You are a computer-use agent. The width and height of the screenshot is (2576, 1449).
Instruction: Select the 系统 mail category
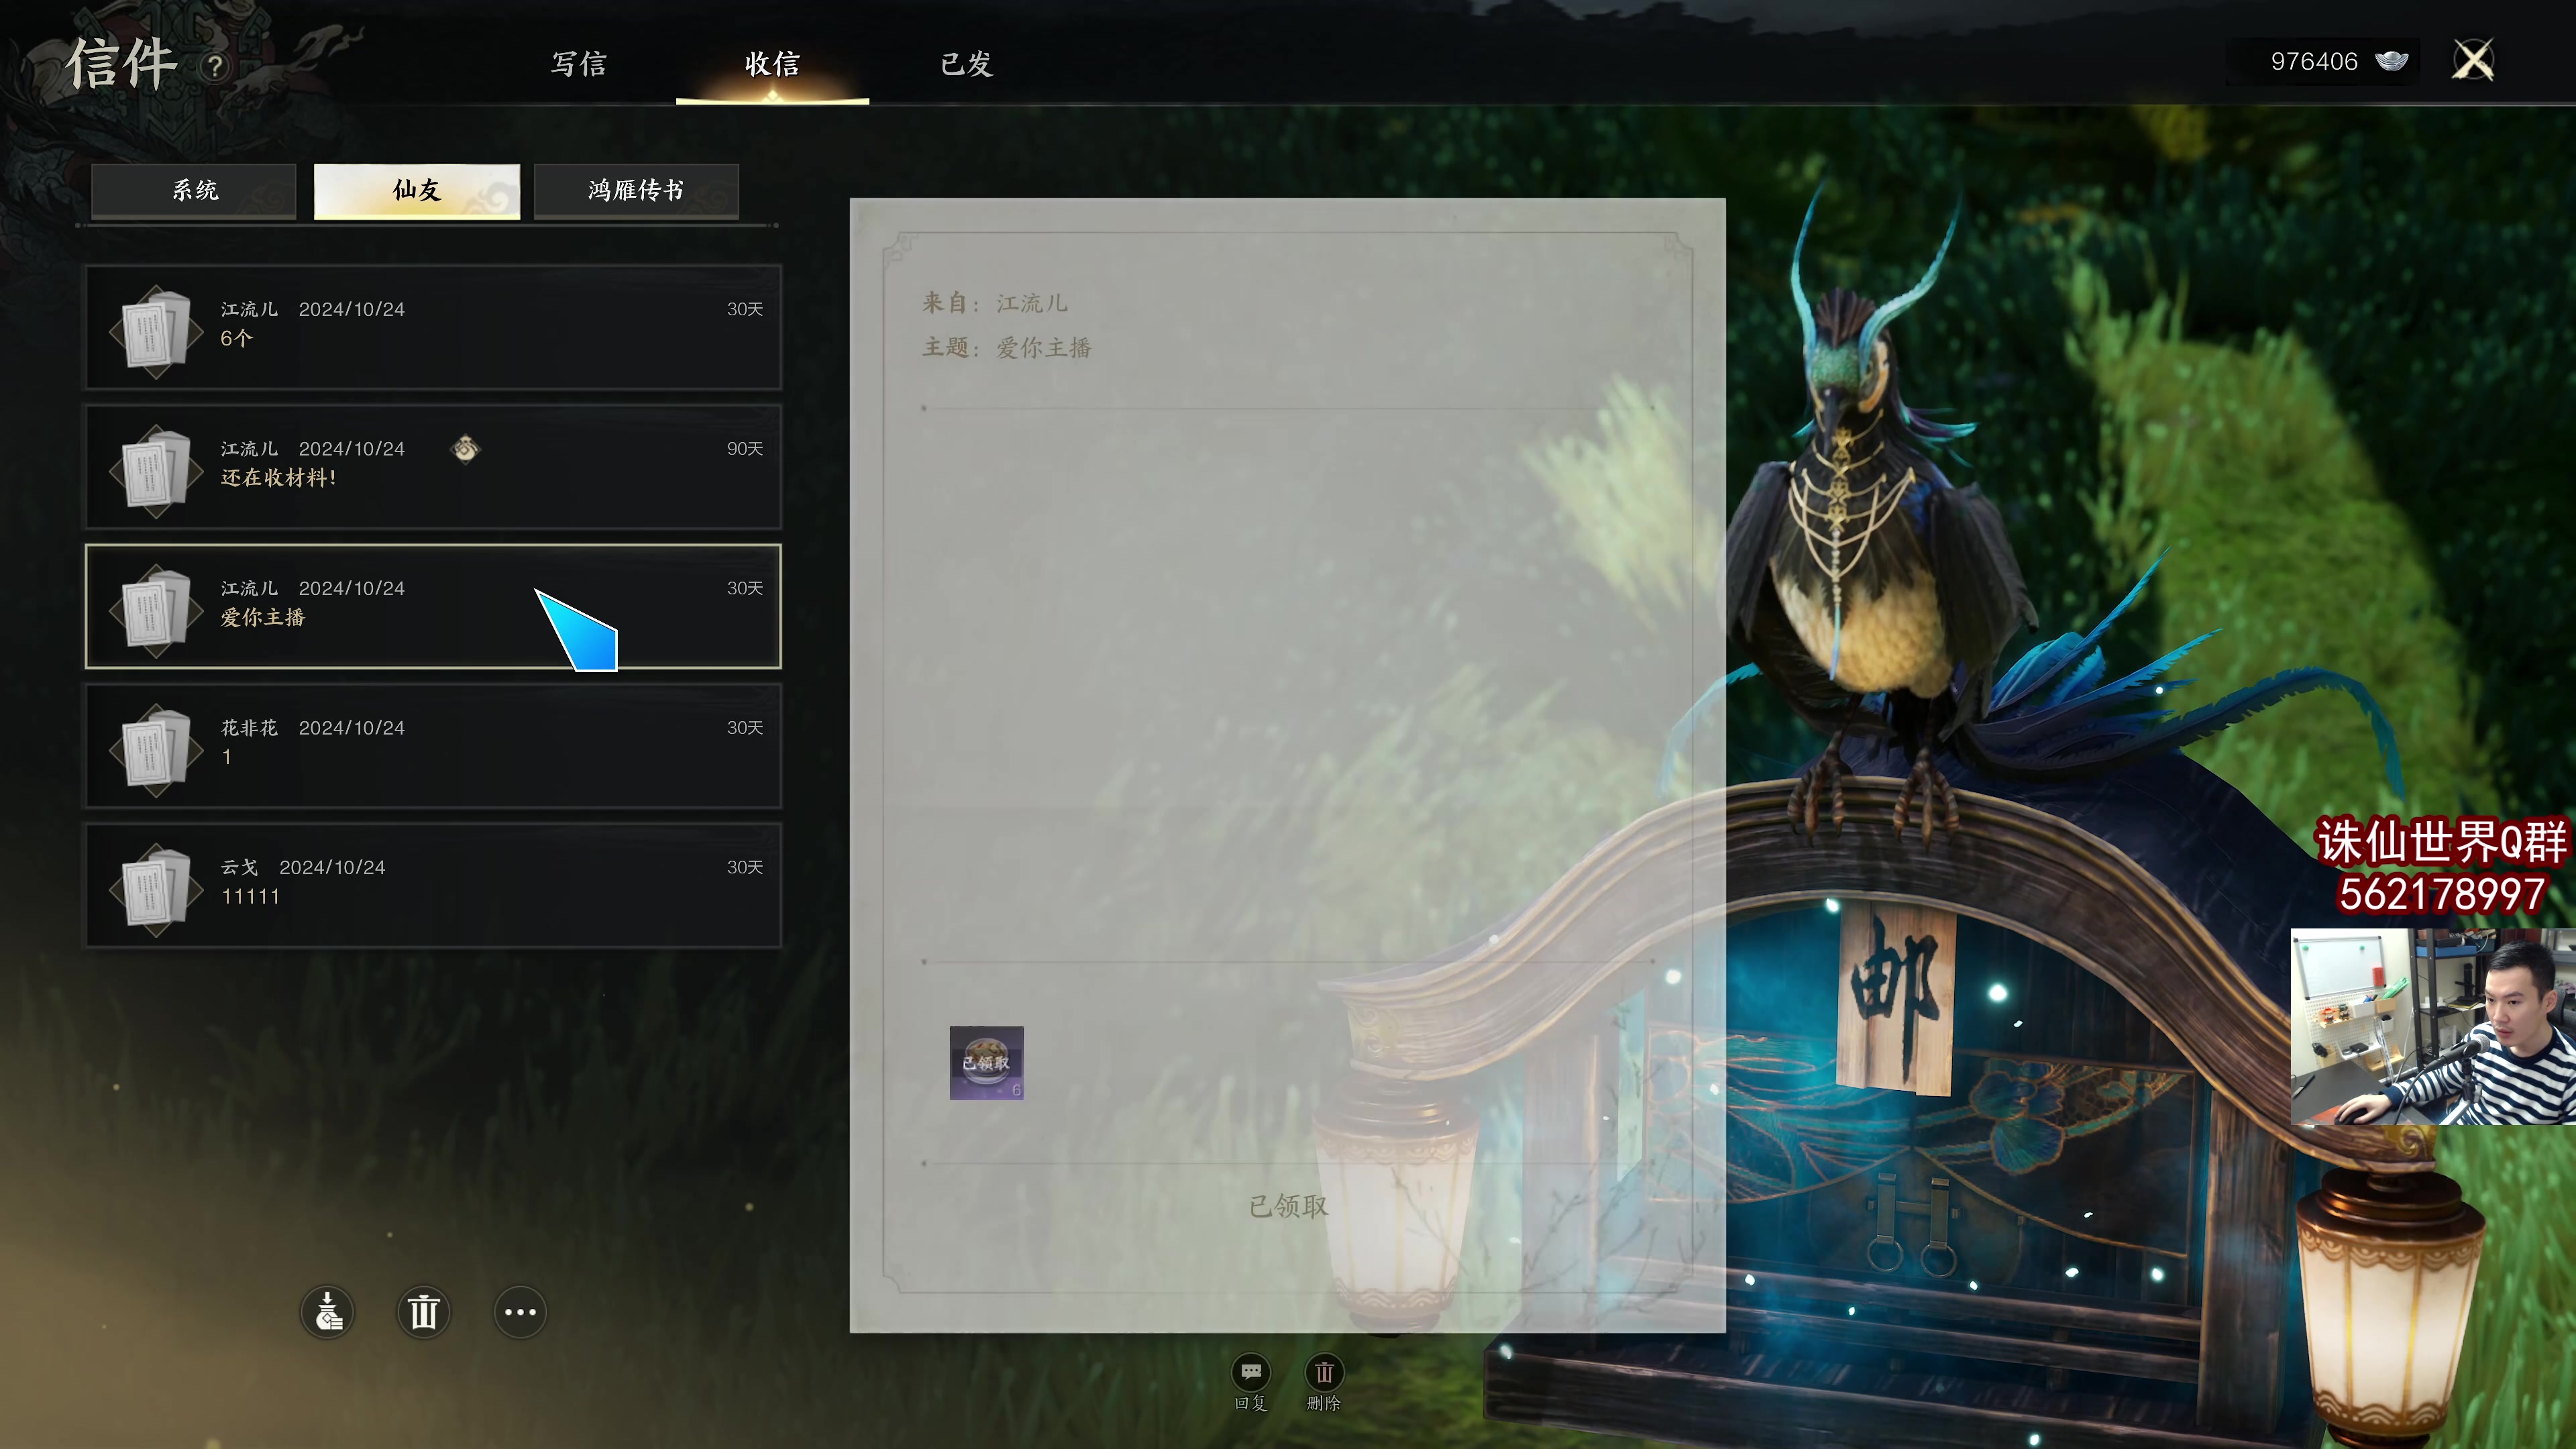pyautogui.click(x=194, y=190)
